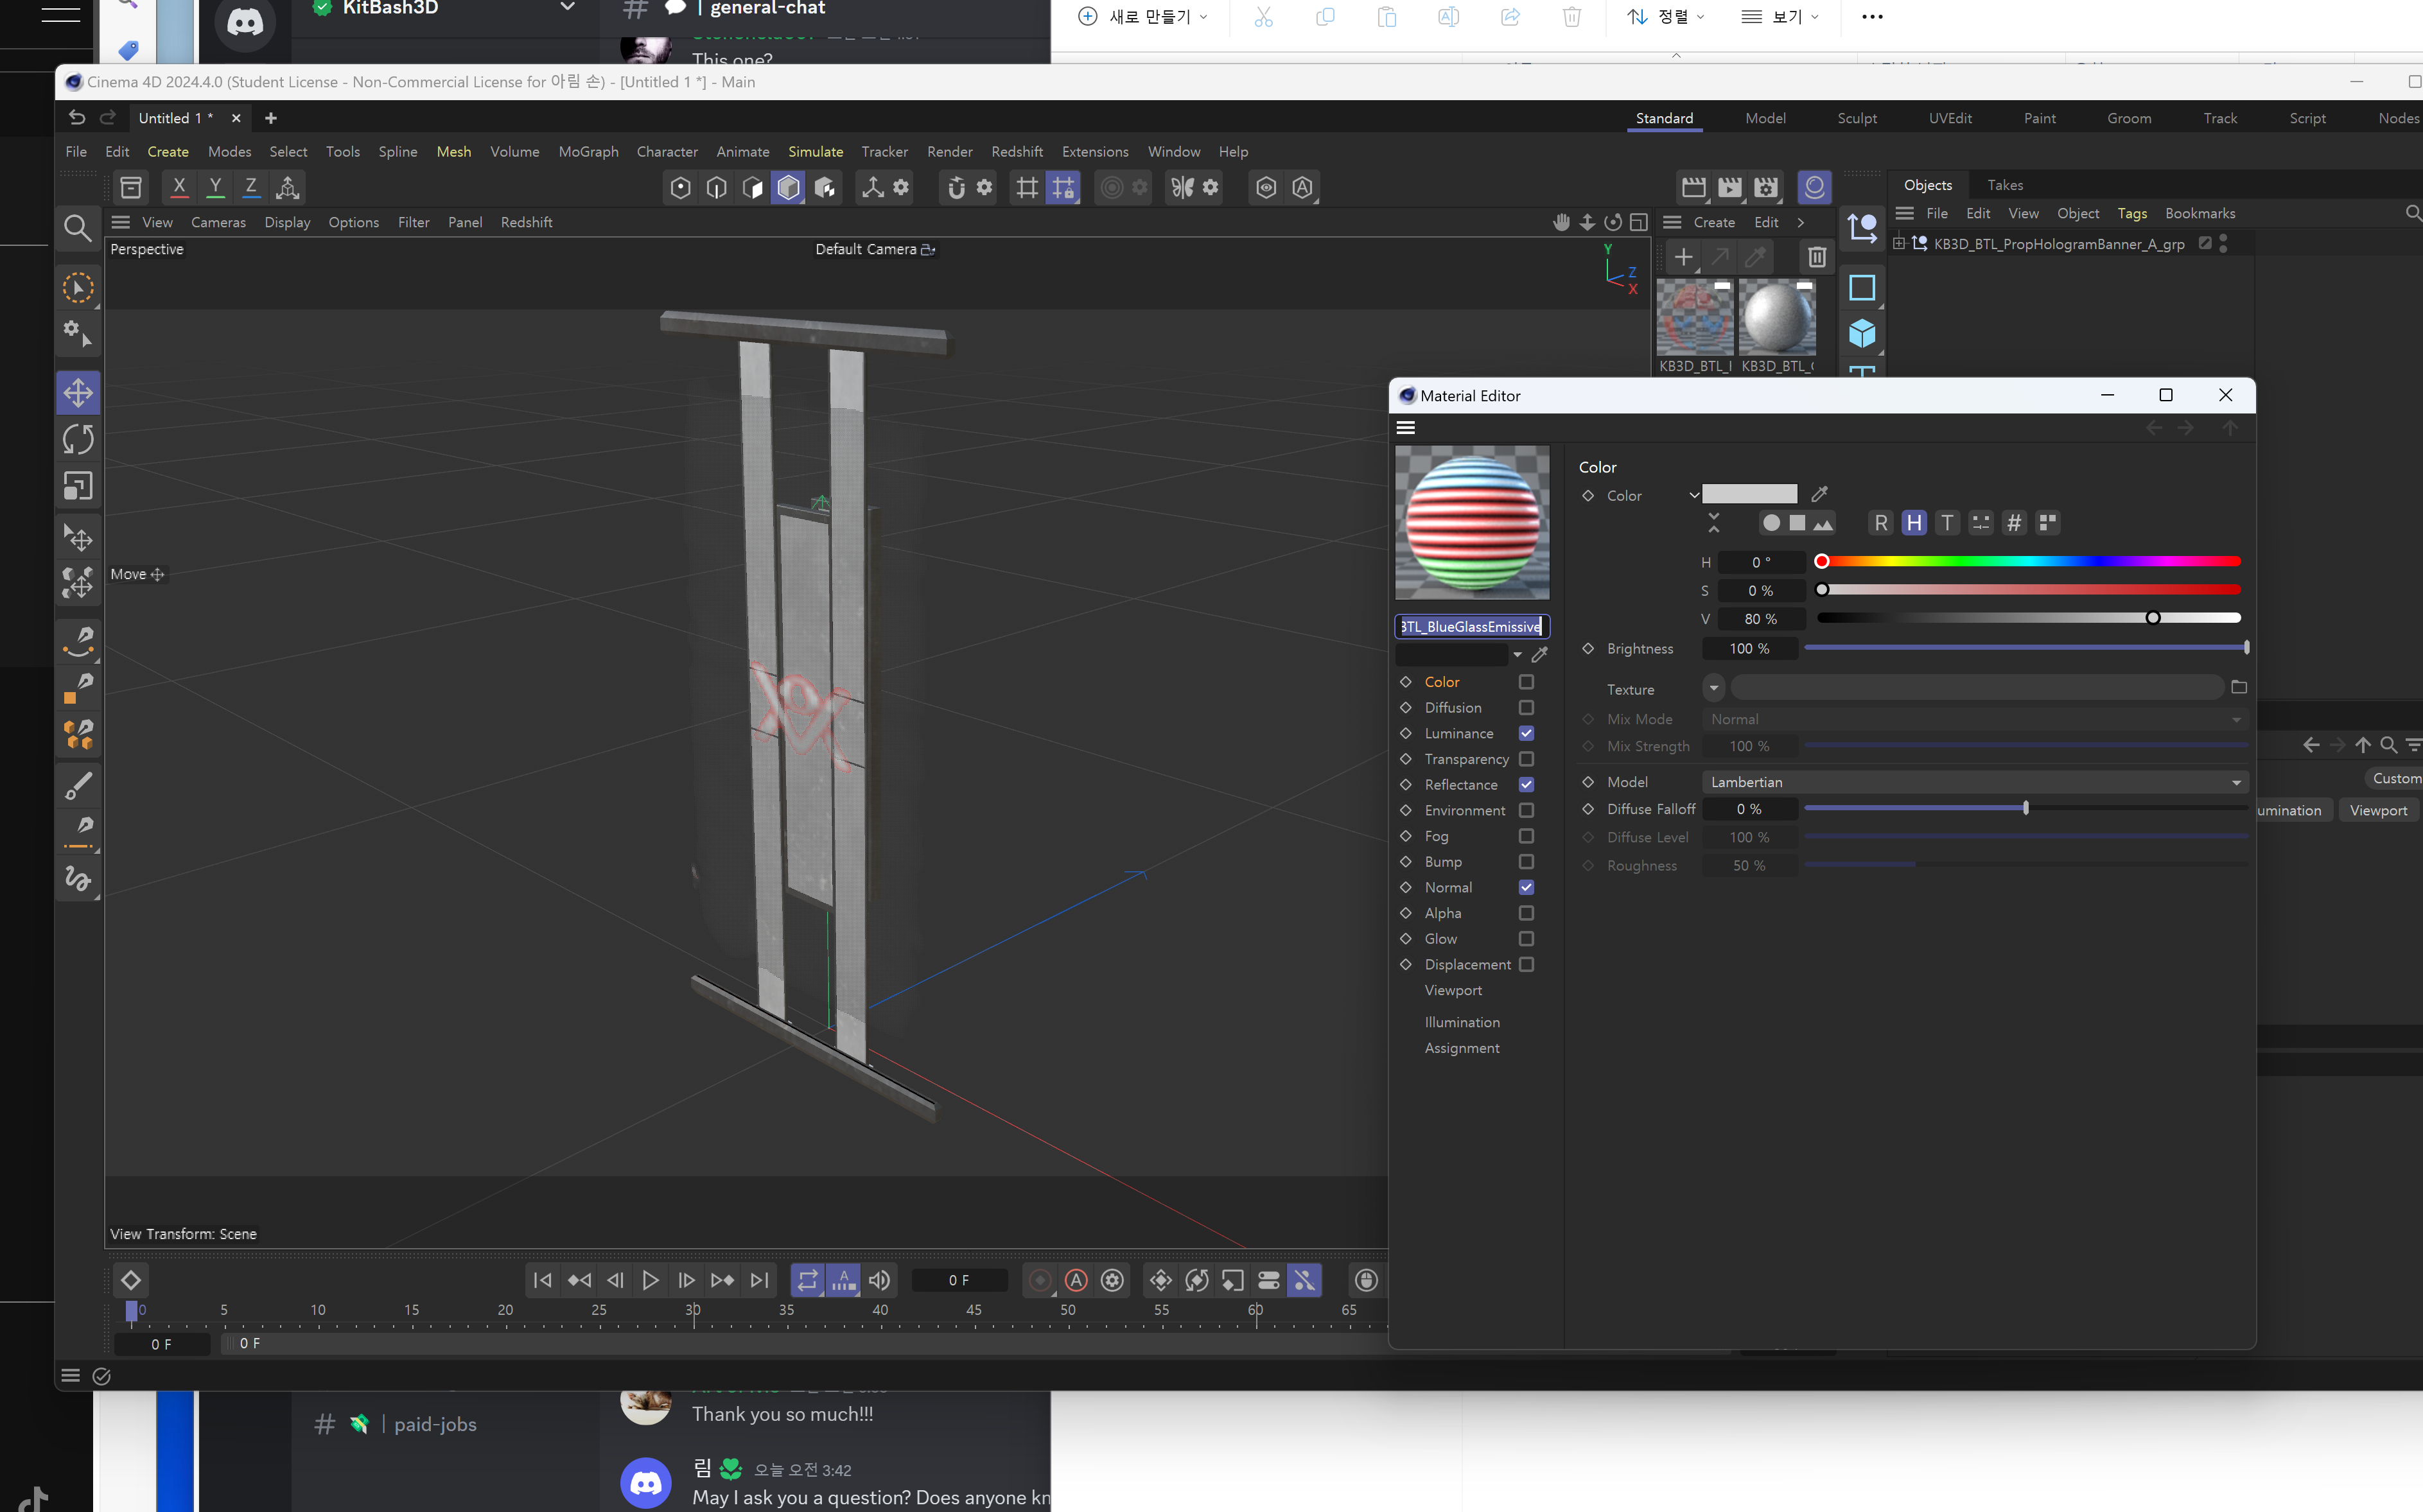Toggle Z axis lock icon
The width and height of the screenshot is (2423, 1512).
coord(251,187)
